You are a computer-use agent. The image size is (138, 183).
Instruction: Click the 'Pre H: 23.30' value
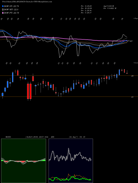click(x=86, y=8)
